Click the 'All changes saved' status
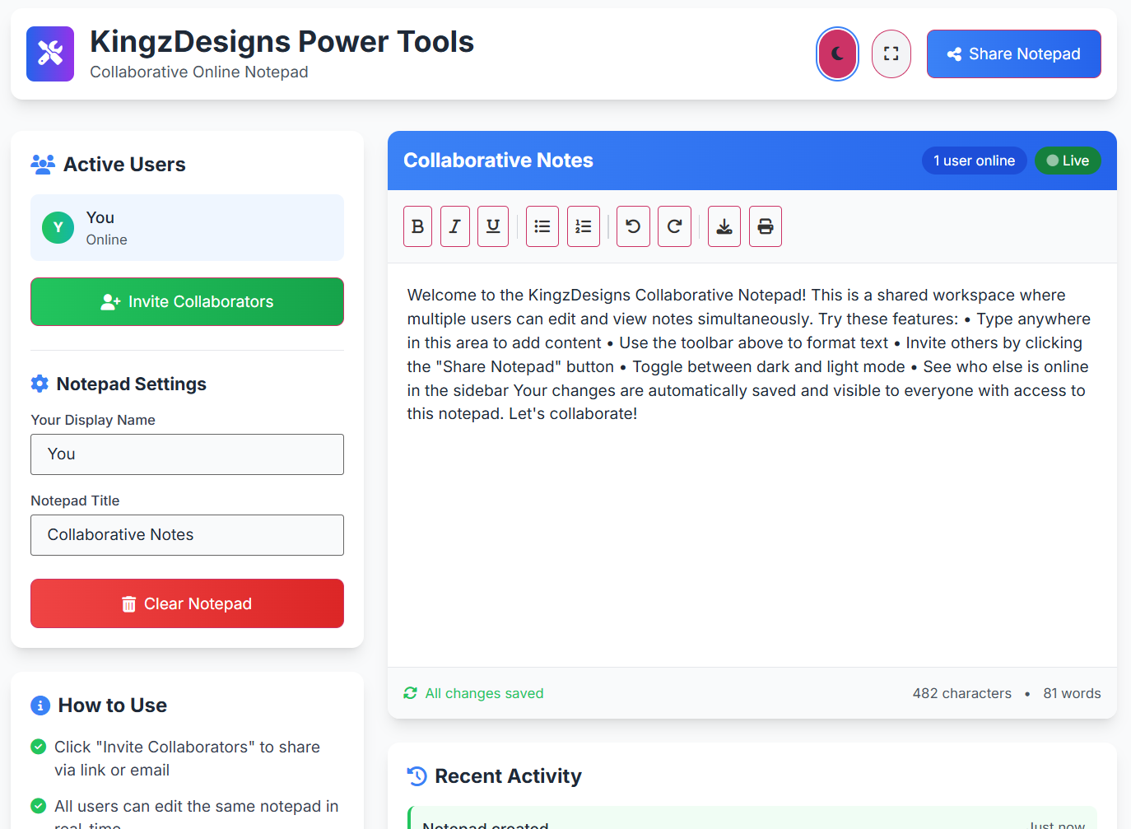Image resolution: width=1131 pixels, height=829 pixels. point(484,693)
